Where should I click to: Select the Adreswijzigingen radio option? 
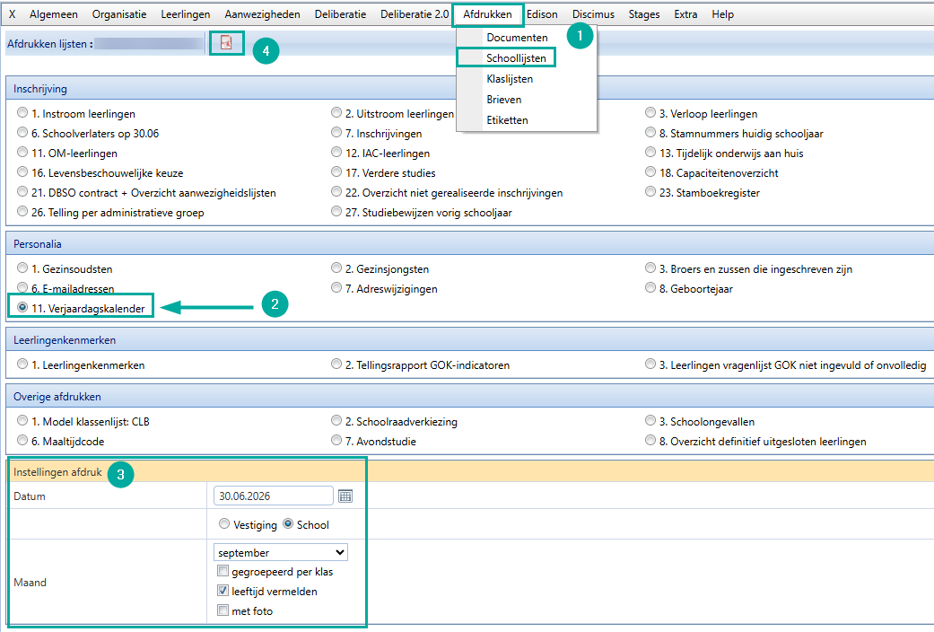(336, 287)
